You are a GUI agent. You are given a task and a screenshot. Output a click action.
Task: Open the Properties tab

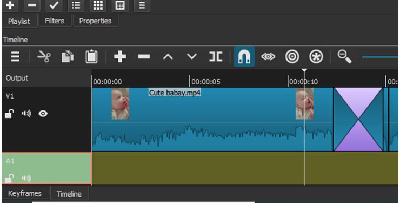pos(95,21)
